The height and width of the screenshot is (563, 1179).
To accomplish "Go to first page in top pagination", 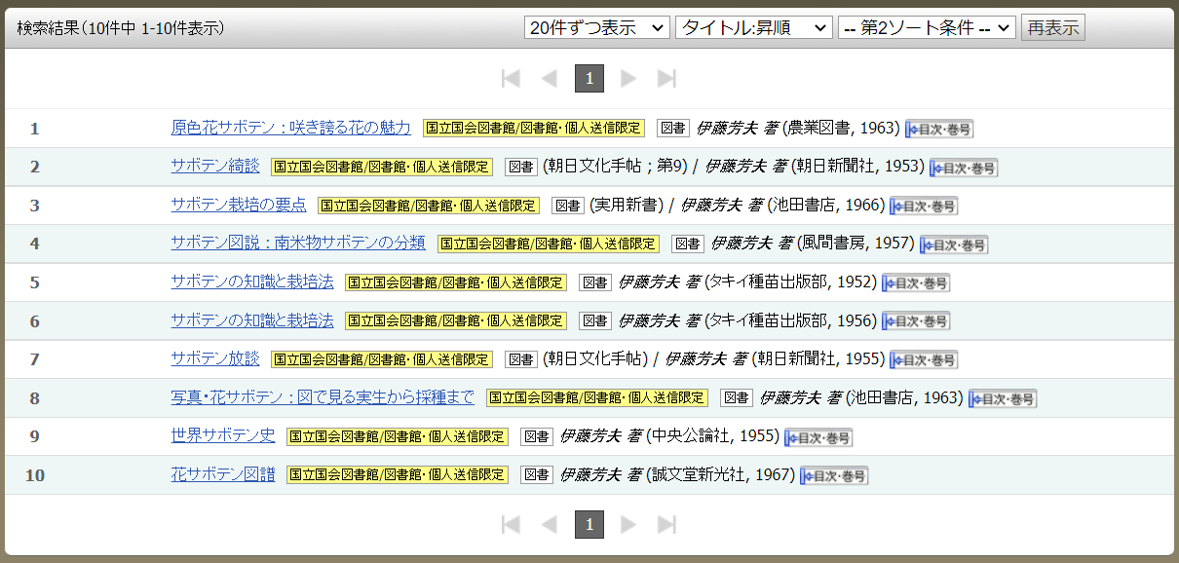I will click(511, 79).
